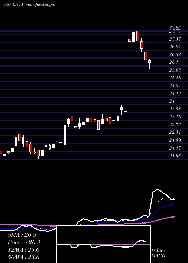Click the 23.16 price axis label

click(x=175, y=117)
